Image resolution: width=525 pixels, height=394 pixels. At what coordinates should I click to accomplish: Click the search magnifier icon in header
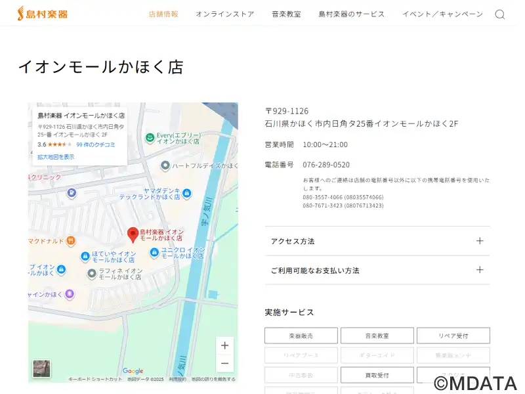click(500, 14)
